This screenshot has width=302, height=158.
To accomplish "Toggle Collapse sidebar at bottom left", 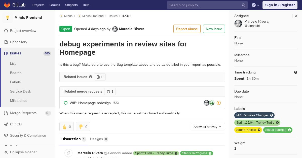I will [x=23, y=152].
